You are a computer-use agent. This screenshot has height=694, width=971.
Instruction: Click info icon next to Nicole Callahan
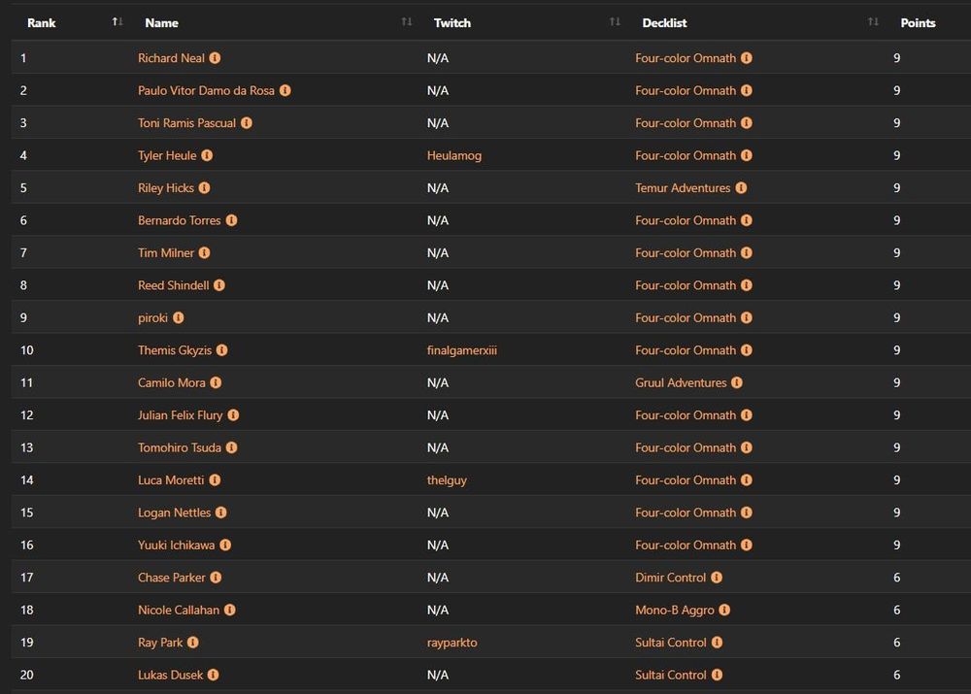coord(229,610)
